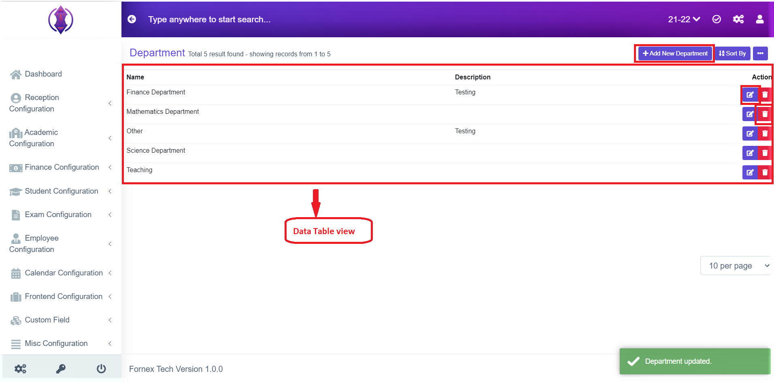Open the settings gears icon in header

tap(738, 19)
